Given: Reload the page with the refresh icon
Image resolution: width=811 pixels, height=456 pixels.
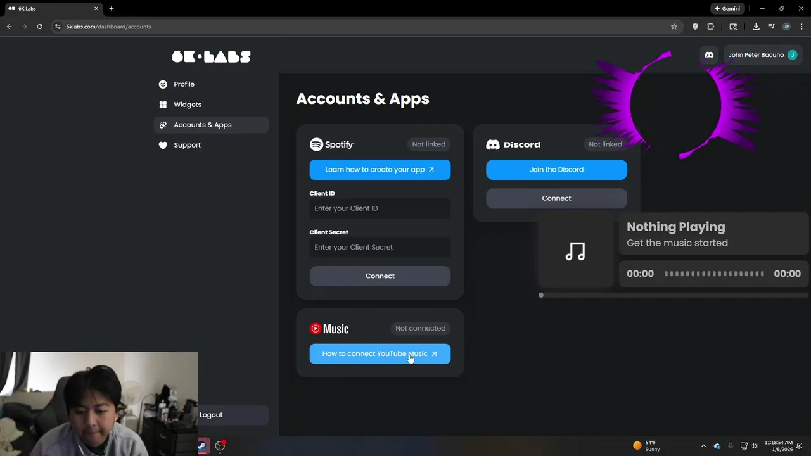Looking at the screenshot, I should point(39,27).
